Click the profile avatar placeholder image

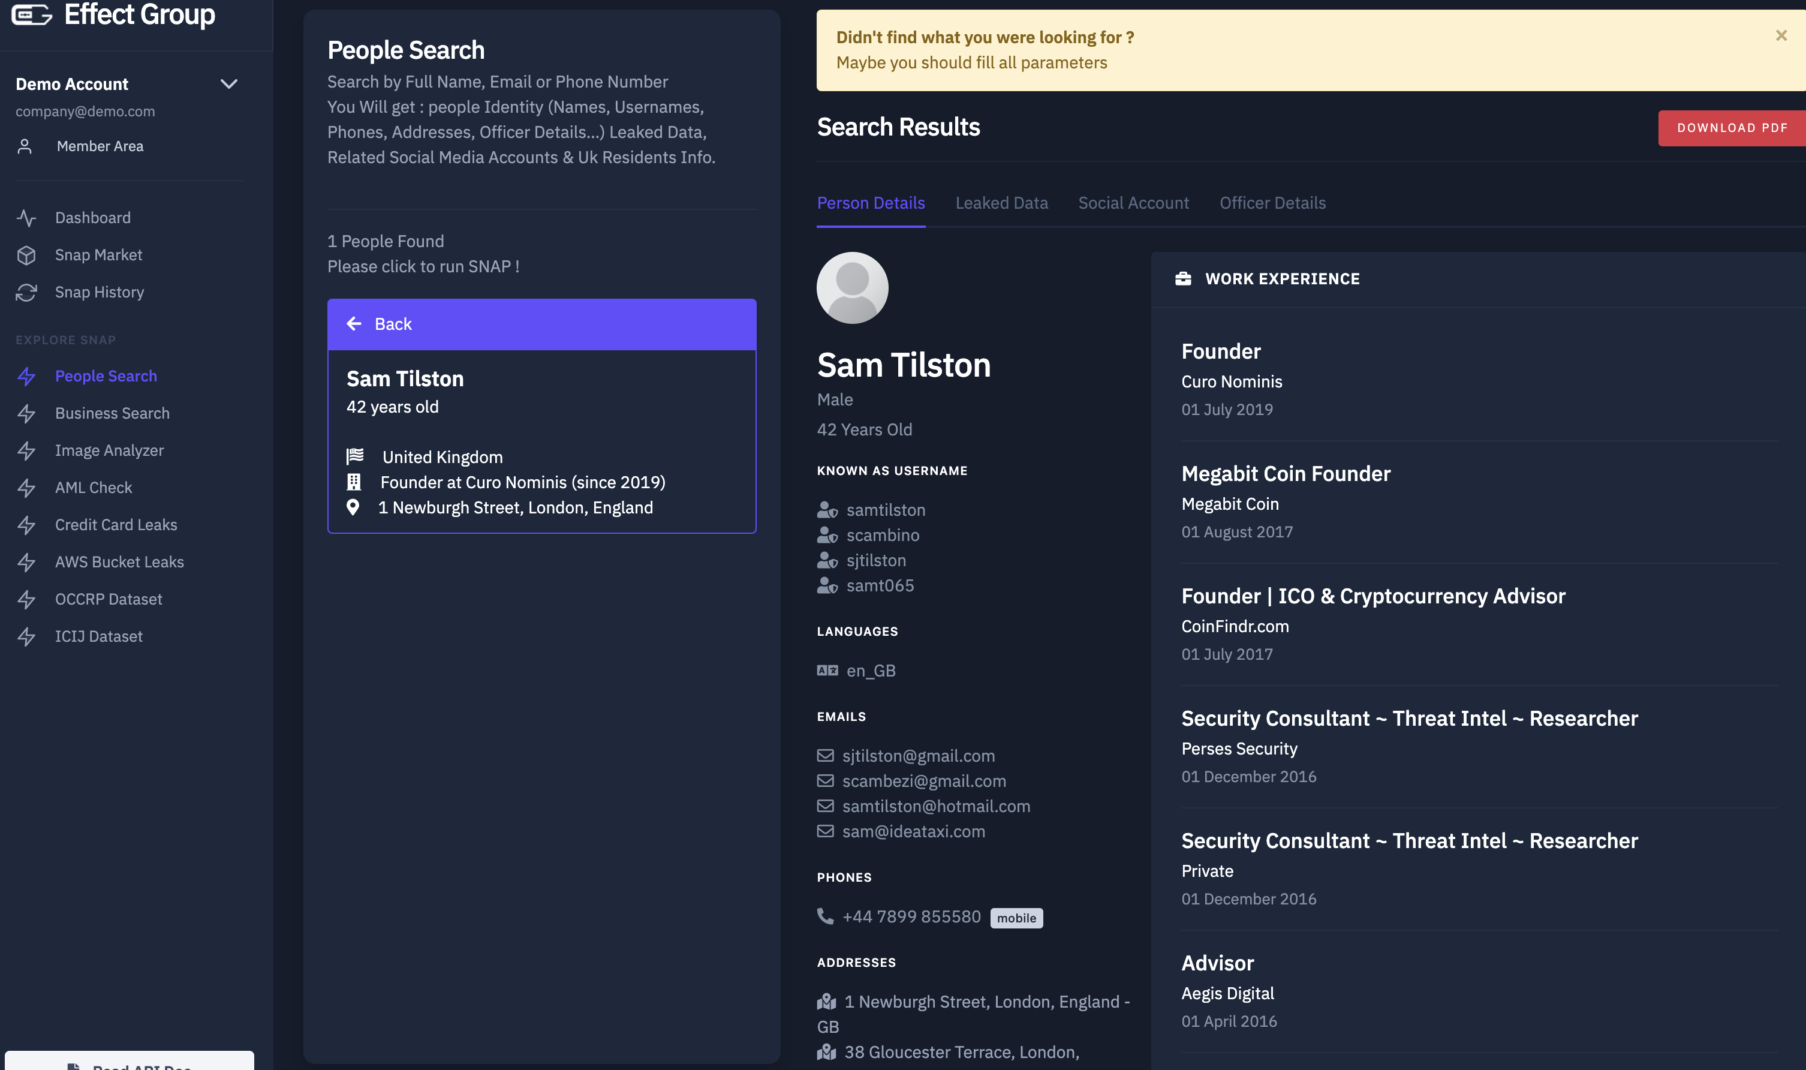[852, 288]
